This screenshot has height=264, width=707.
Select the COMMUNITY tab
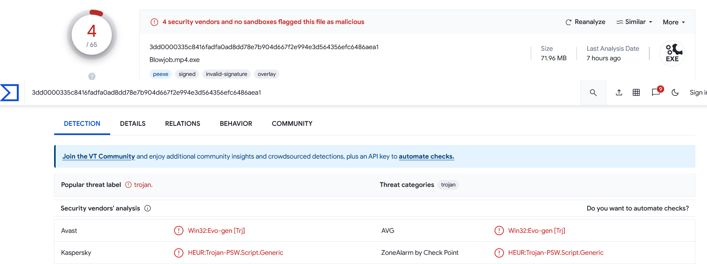point(292,124)
